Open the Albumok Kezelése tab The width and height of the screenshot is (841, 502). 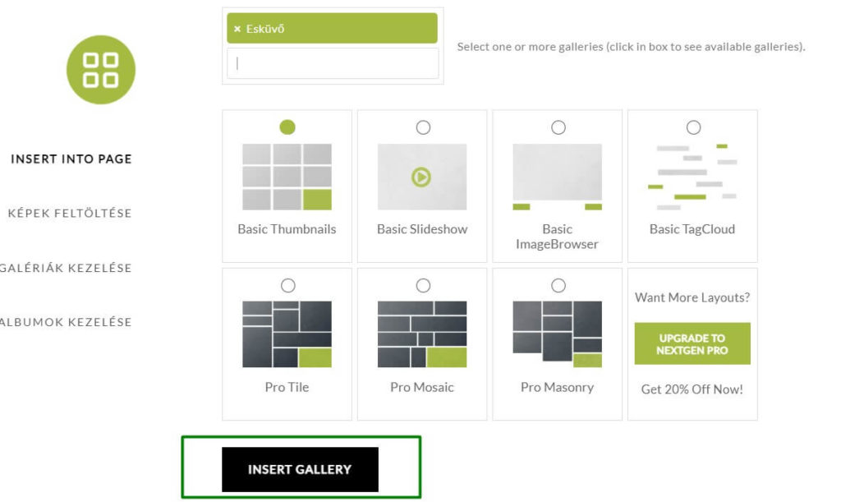66,322
